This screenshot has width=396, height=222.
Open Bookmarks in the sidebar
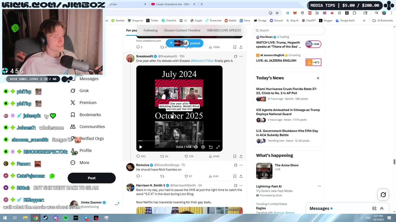click(x=86, y=115)
